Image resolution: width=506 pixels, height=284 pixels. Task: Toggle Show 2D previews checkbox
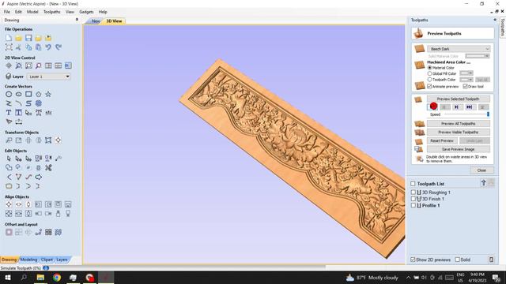tap(413, 260)
